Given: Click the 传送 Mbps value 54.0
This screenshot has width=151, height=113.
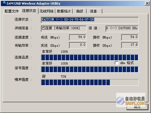Looking at the screenshot, I should point(78,37).
